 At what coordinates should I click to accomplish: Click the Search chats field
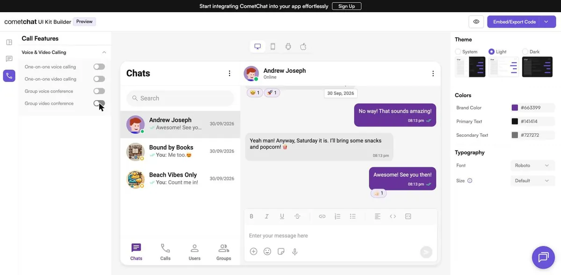[x=180, y=98]
